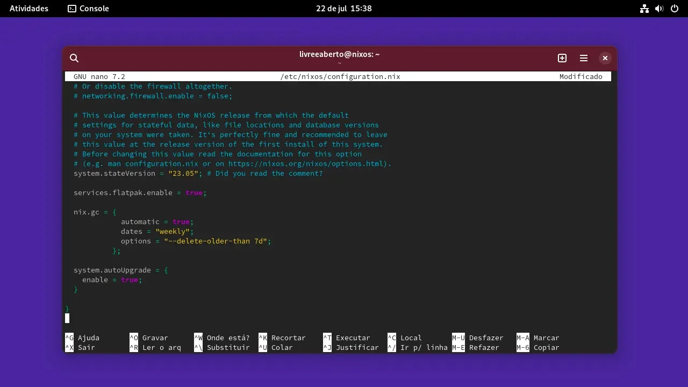Click the "23.05" version string
The width and height of the screenshot is (688, 387).
(x=183, y=174)
